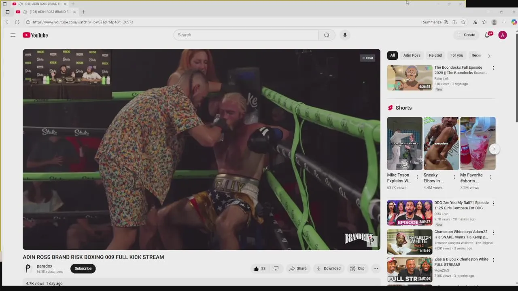Open Edge favorites list icon
Image resolution: width=518 pixels, height=291 pixels.
click(x=484, y=22)
